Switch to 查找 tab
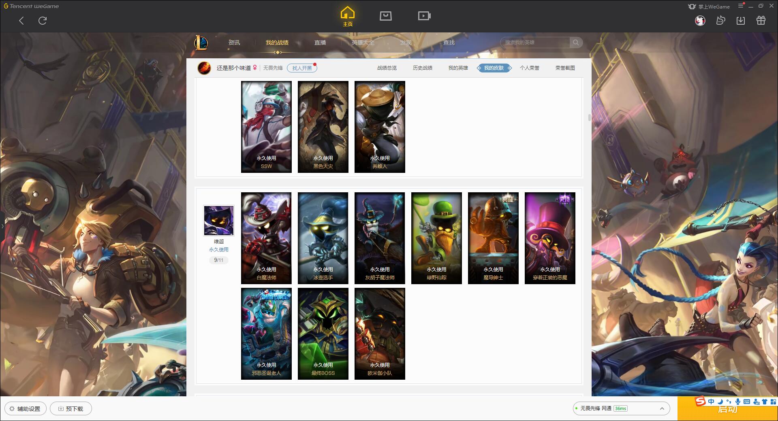Image resolution: width=778 pixels, height=421 pixels. (449, 43)
